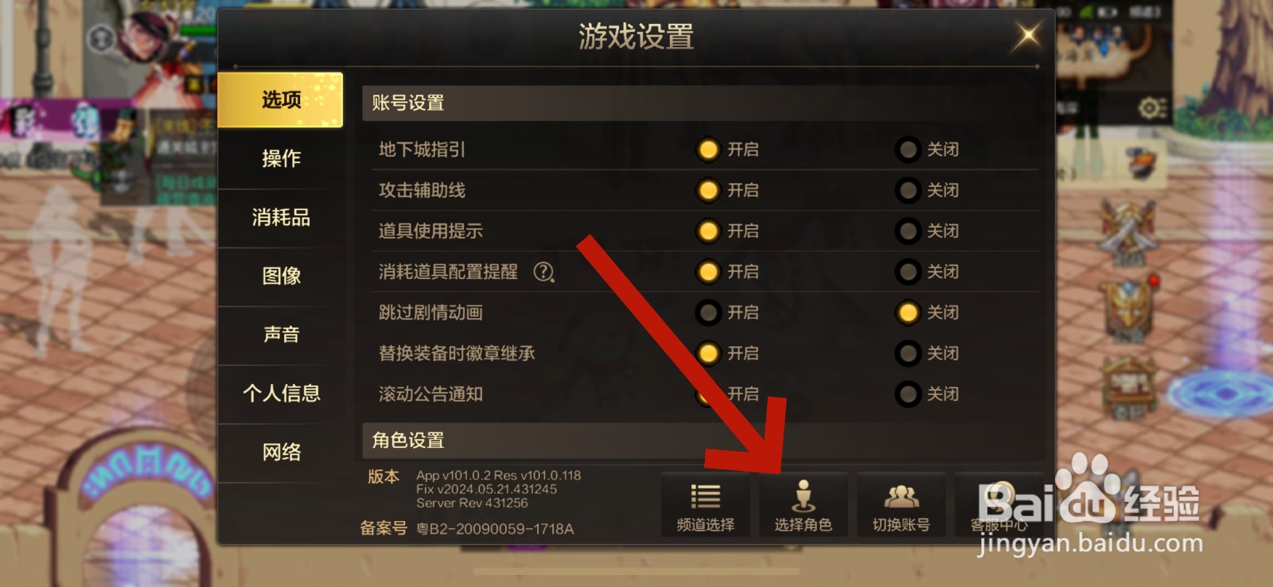Open 图像 settings tab

(281, 276)
